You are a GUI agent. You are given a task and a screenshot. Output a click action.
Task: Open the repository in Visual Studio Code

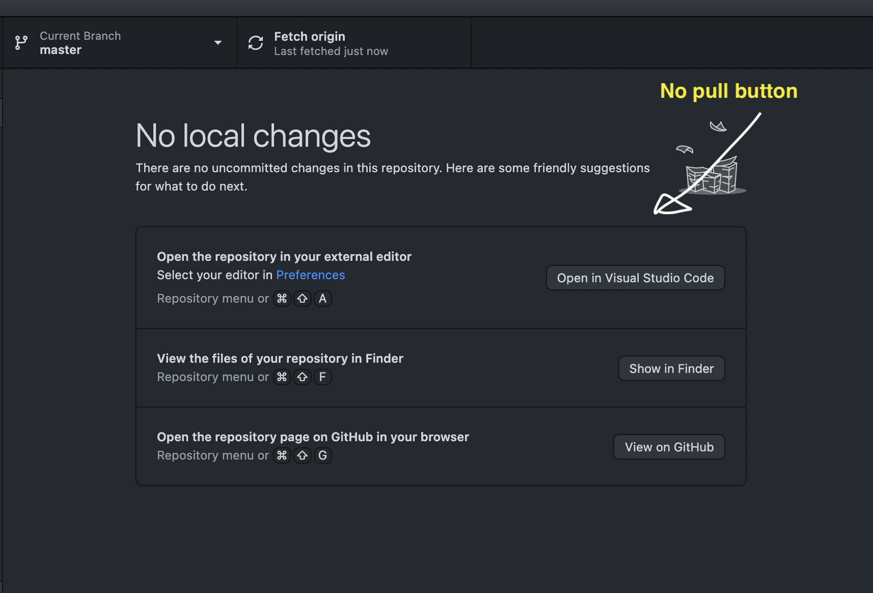pos(635,278)
